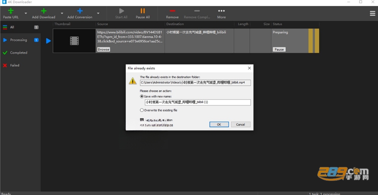Click the Remove red minus icon
This screenshot has width=378, height=195.
pos(173,11)
